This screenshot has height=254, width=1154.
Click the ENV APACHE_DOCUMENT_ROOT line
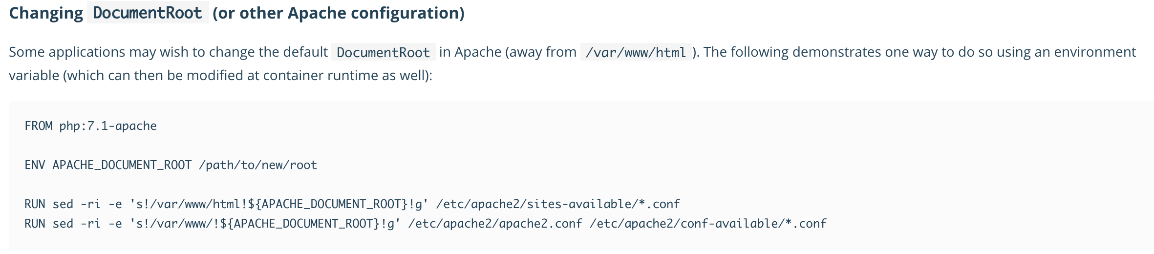(171, 165)
